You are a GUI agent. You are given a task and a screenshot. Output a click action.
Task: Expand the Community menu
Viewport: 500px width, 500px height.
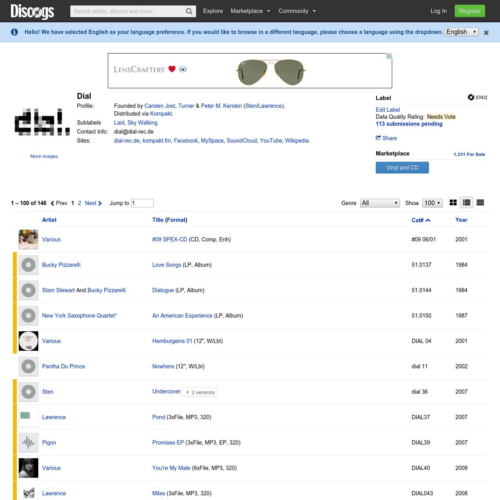pyautogui.click(x=297, y=11)
